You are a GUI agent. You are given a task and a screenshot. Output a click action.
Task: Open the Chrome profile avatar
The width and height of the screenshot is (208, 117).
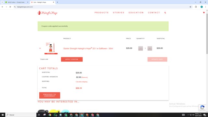(x=201, y=7)
